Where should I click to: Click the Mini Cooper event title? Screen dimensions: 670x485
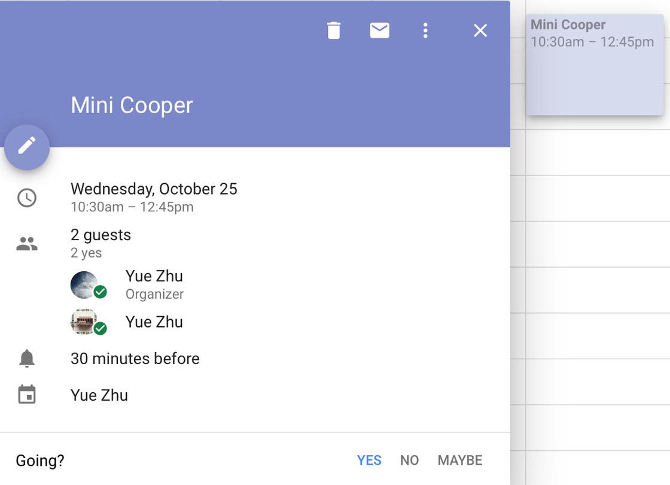pyautogui.click(x=132, y=105)
